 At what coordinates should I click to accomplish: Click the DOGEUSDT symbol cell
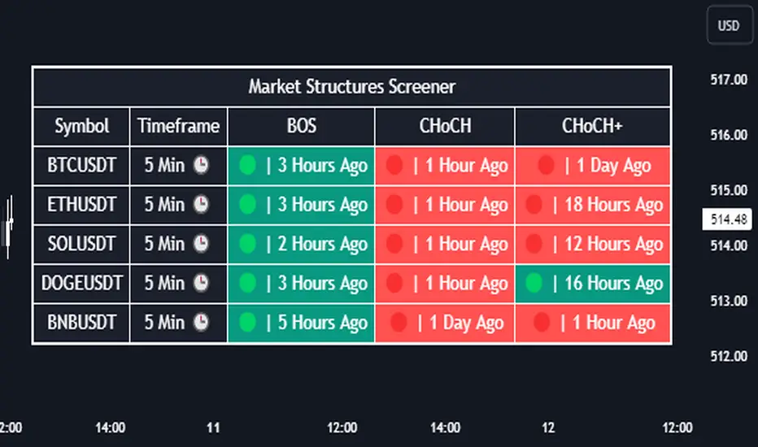tap(81, 283)
